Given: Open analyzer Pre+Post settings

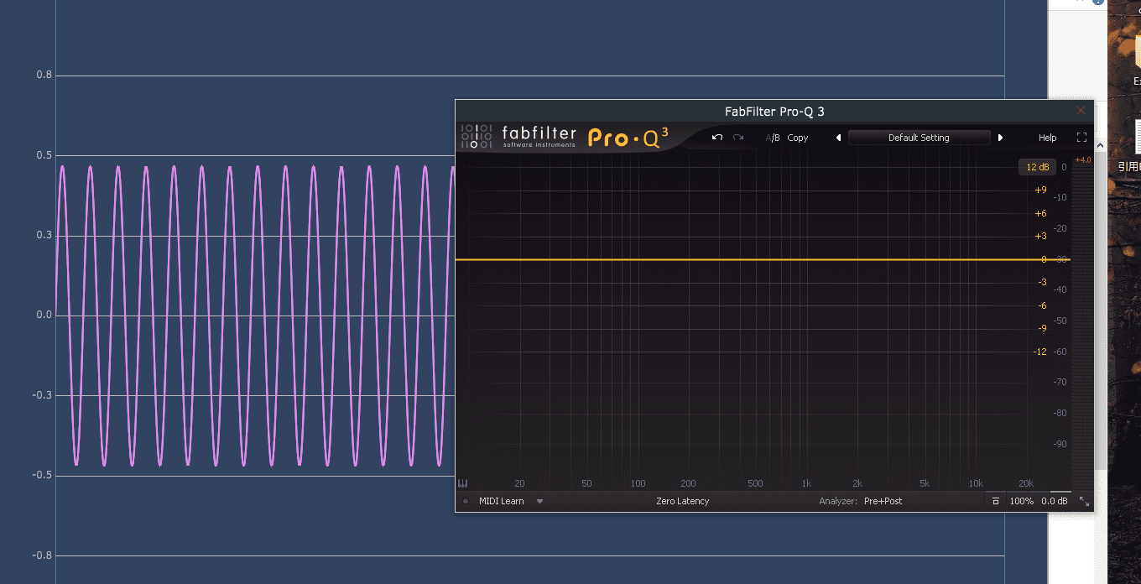Looking at the screenshot, I should [x=883, y=501].
